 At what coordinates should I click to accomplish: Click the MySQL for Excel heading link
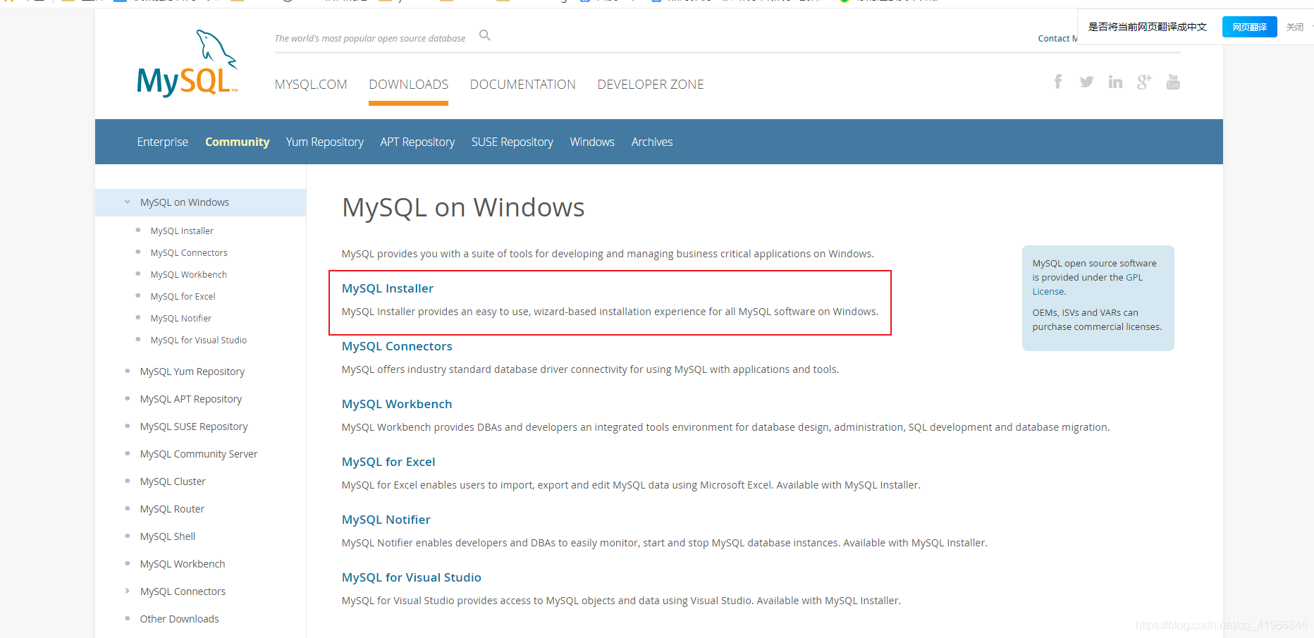[388, 462]
